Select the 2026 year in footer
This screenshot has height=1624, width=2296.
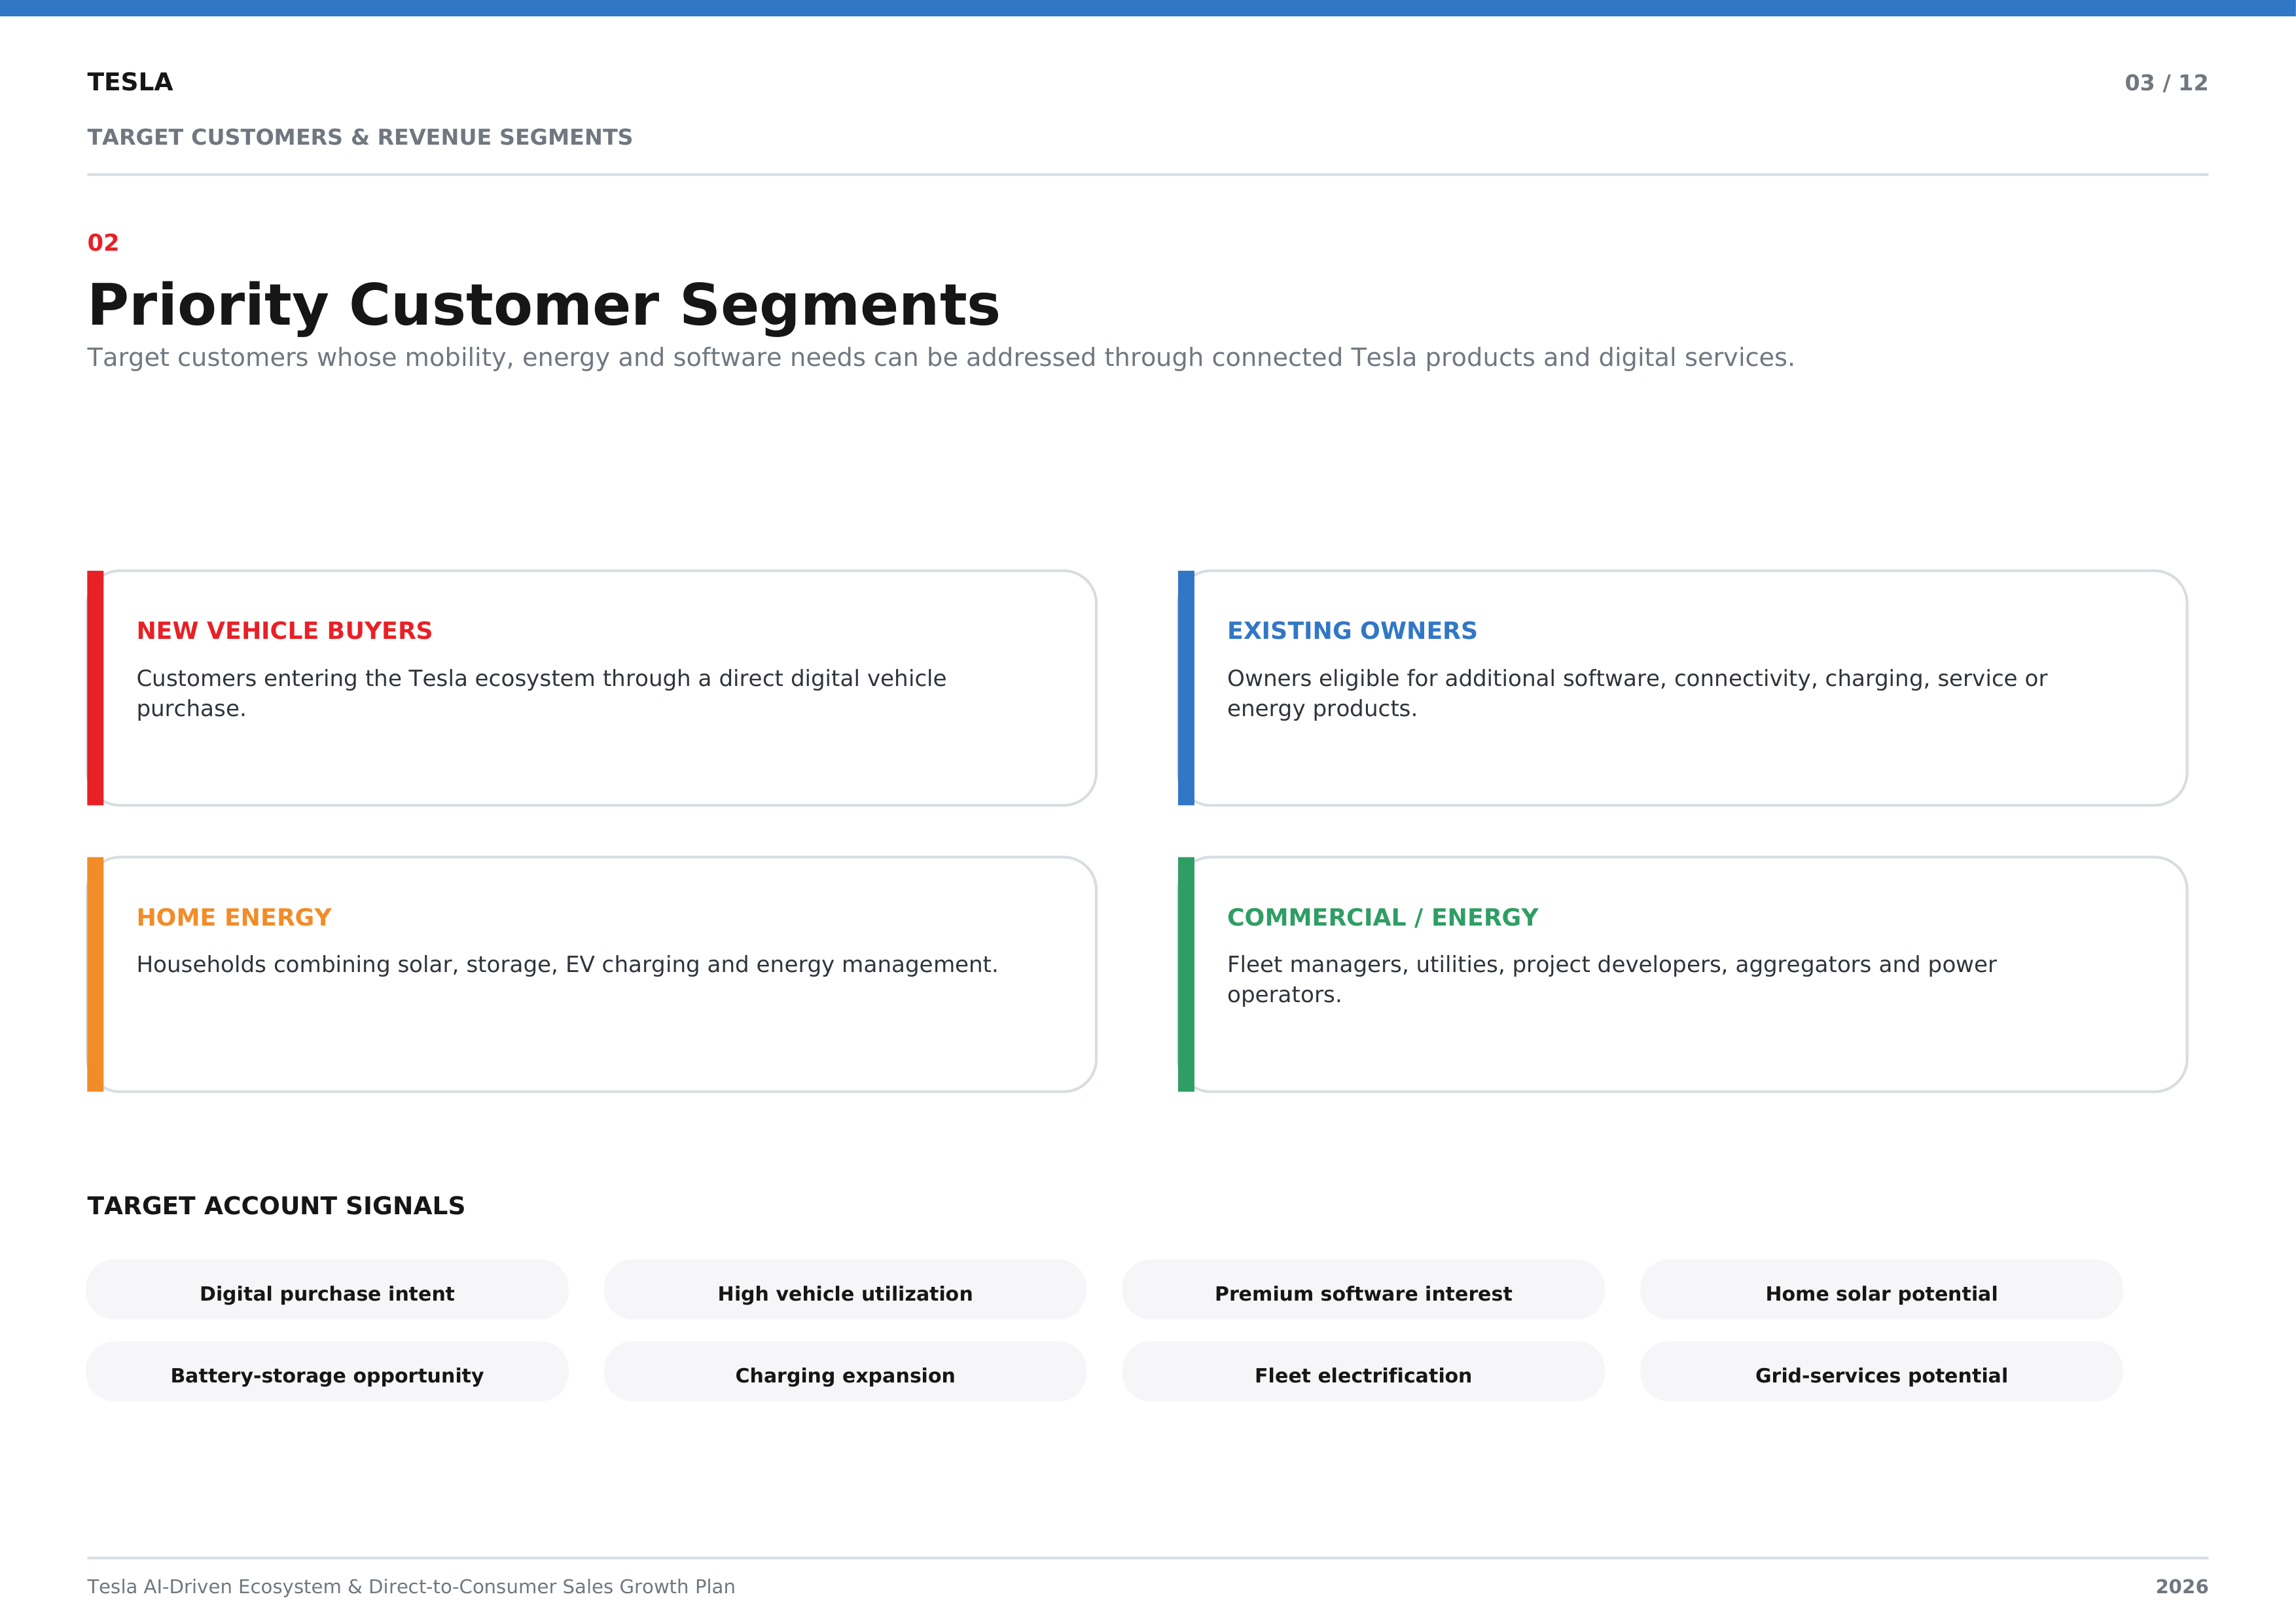pyautogui.click(x=2181, y=1587)
